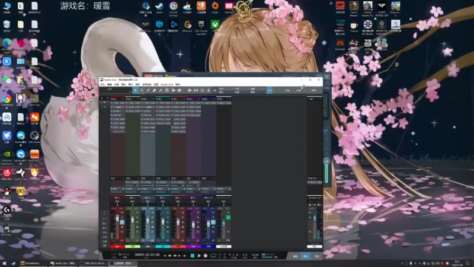Mute the third grey-blue mixer channel
Screen dimensions: 474x267
click(152, 212)
